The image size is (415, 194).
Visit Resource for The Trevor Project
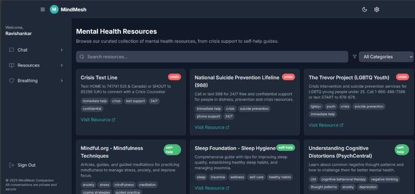tap(326, 125)
